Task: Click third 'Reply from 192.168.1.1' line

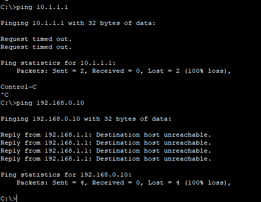Action: tap(106, 151)
